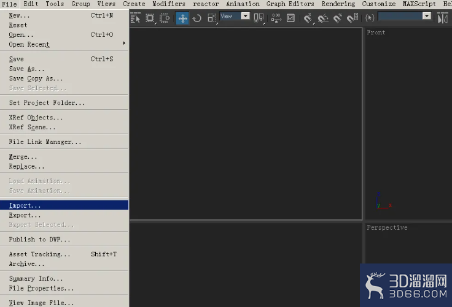
Task: Expand the Open Recent submenu arrow
Action: pyautogui.click(x=124, y=43)
